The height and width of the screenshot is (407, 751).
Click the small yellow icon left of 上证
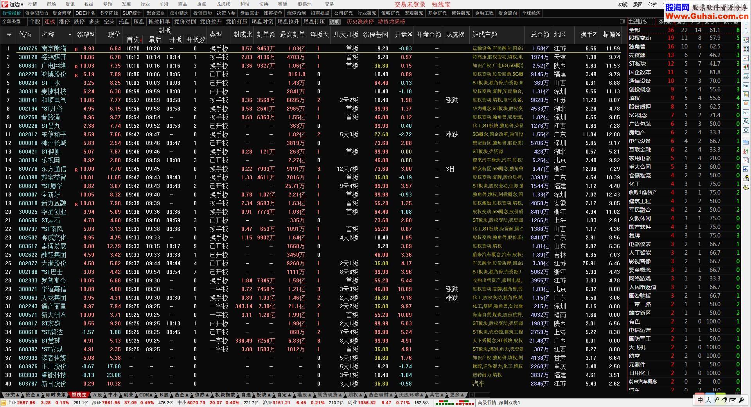click(4, 403)
